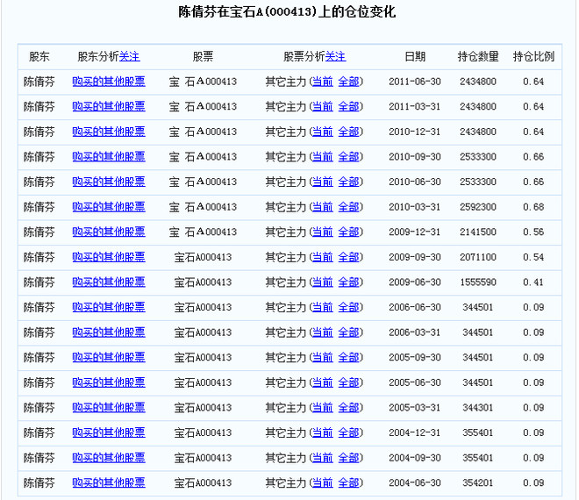579x500 pixels.
Task: Click the 持仓比例 column header
Action: click(533, 56)
